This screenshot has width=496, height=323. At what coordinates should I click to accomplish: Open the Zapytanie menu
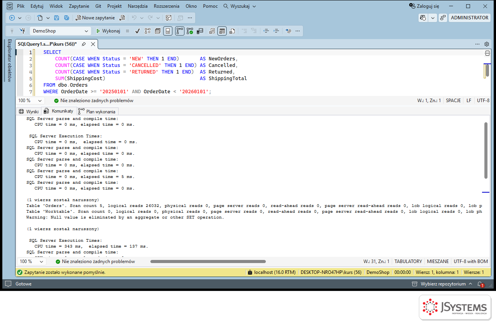[79, 6]
